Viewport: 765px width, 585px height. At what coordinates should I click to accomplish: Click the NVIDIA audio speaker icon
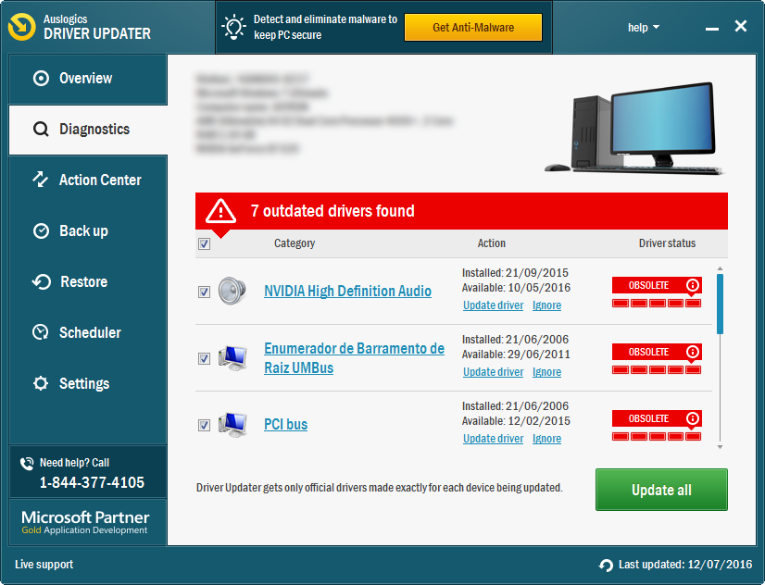232,291
